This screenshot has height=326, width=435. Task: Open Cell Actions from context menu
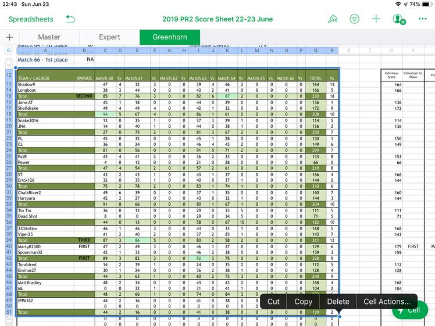coord(386,302)
